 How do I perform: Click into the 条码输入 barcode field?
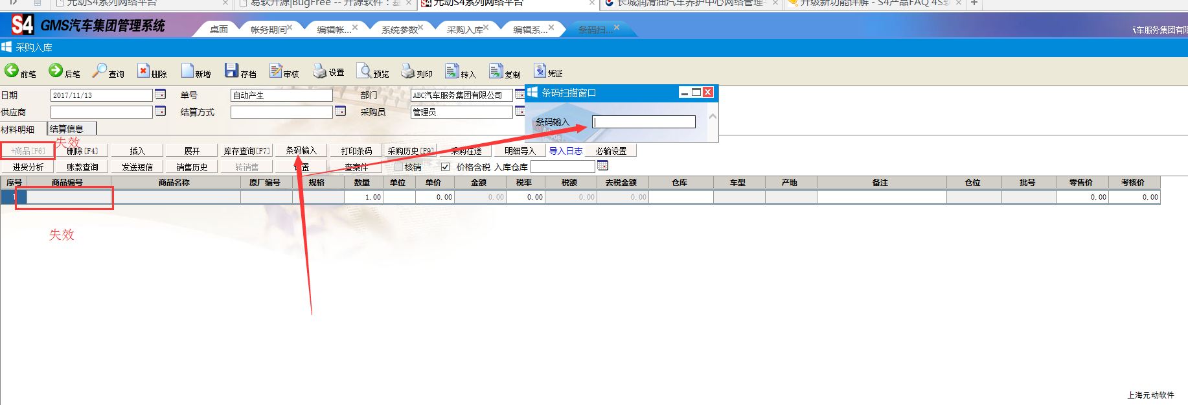644,122
